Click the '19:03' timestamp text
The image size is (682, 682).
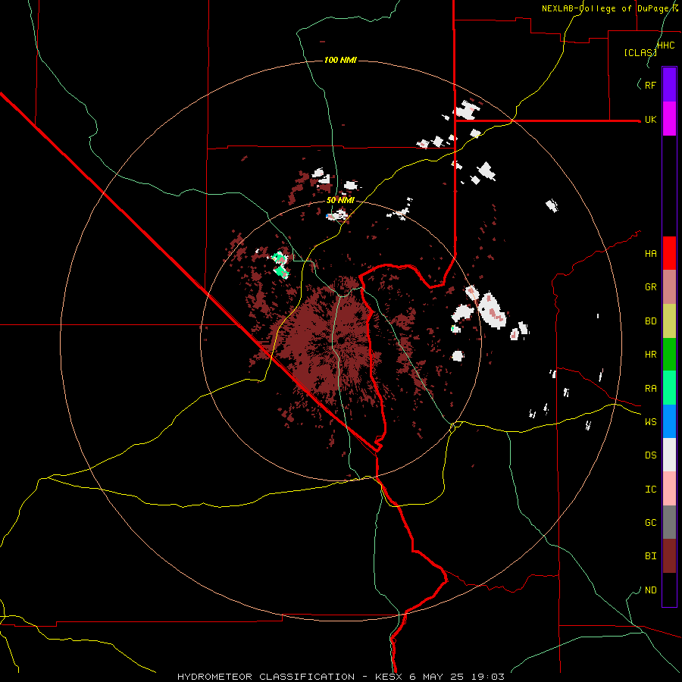[490, 677]
